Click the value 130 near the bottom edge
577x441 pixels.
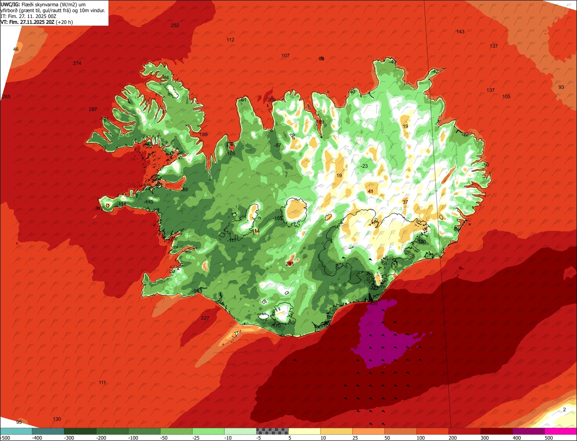coord(57,419)
